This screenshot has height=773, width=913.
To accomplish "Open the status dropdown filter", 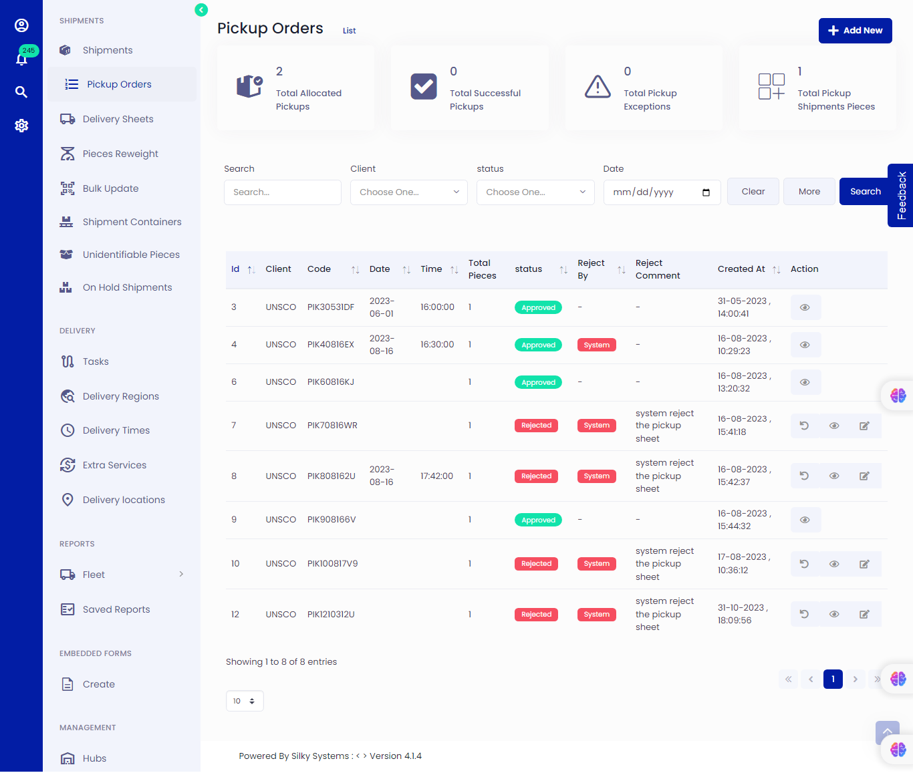I will tap(535, 192).
